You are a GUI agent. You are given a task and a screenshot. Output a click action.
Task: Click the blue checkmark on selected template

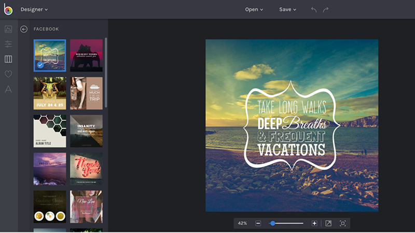[40, 65]
